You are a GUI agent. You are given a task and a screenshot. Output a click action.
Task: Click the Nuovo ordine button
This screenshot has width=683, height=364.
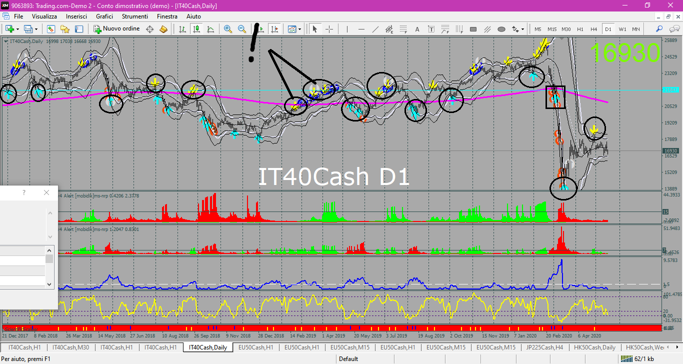point(116,29)
